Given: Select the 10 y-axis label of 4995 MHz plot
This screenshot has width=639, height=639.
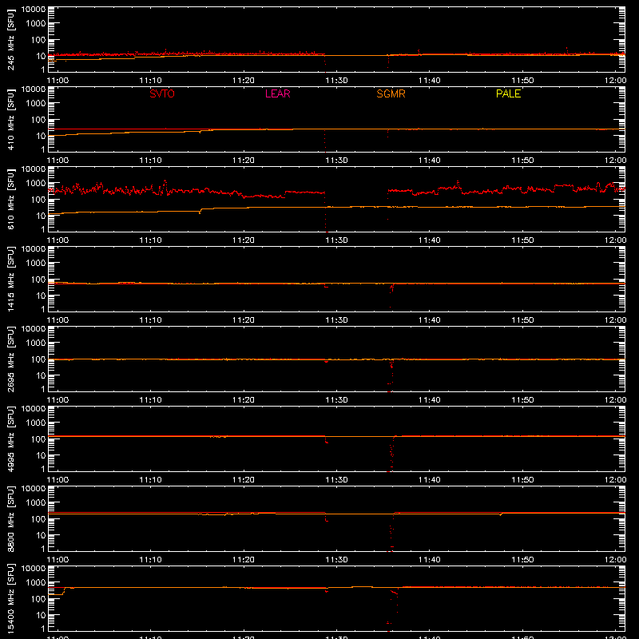Looking at the screenshot, I should [41, 455].
